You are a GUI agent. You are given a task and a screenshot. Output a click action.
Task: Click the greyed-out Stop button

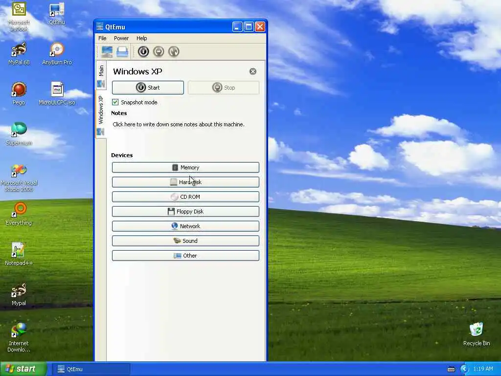[224, 88]
